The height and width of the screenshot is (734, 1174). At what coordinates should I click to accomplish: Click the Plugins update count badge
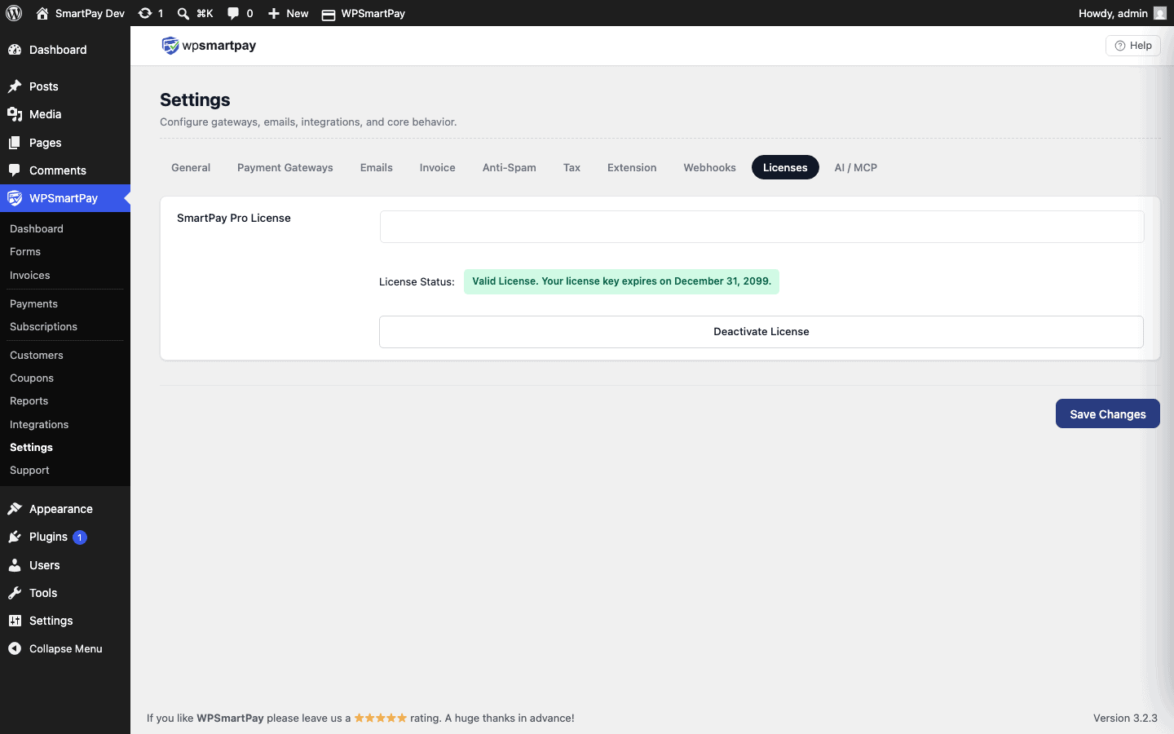coord(80,537)
